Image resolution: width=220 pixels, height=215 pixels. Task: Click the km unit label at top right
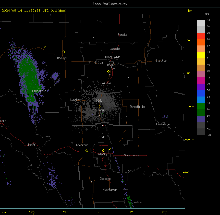tap(190, 11)
